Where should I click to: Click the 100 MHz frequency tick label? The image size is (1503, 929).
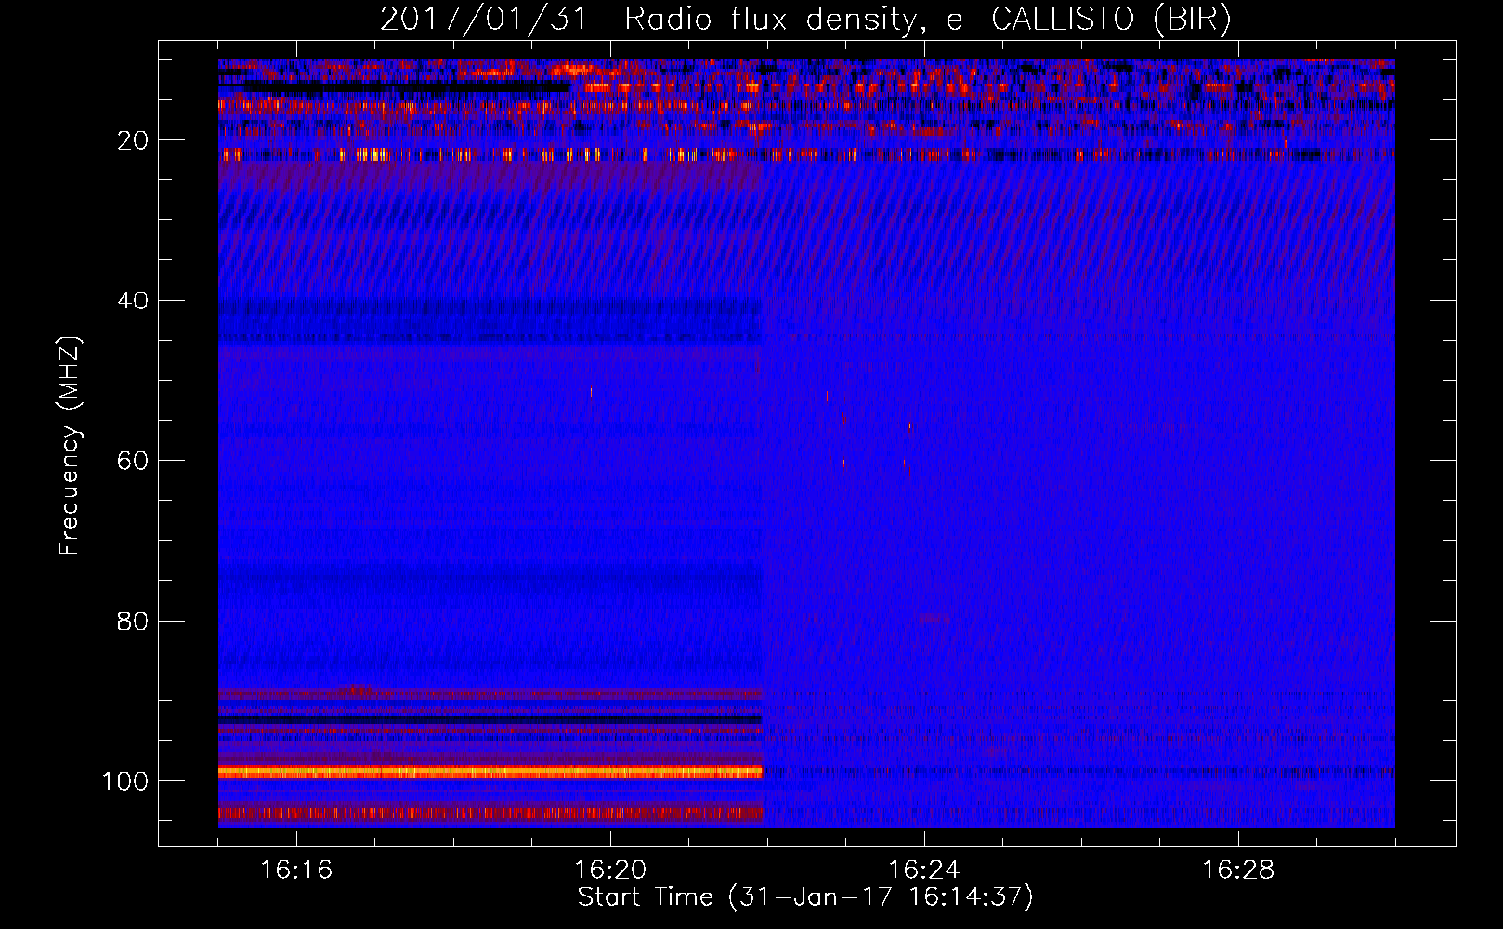pos(125,781)
